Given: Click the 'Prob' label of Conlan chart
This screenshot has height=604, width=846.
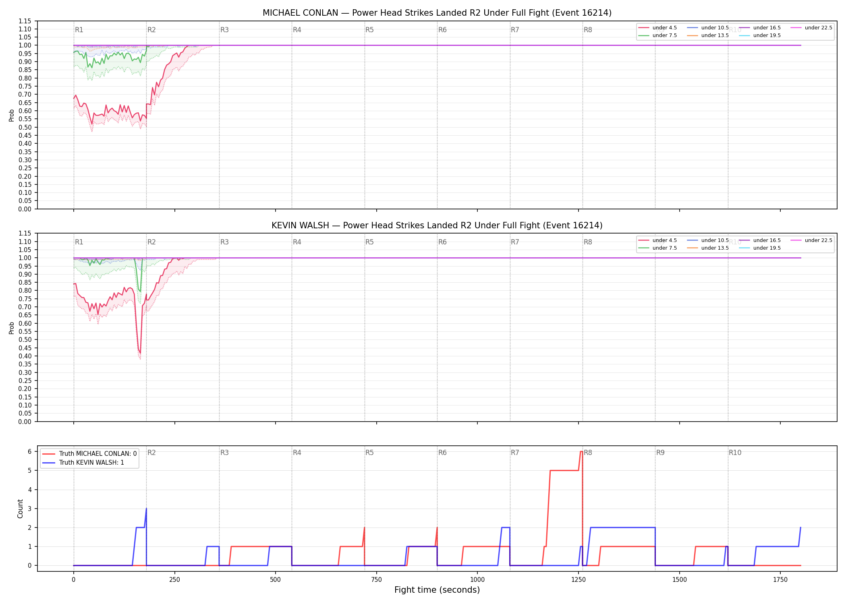Looking at the screenshot, I should 12,115.
